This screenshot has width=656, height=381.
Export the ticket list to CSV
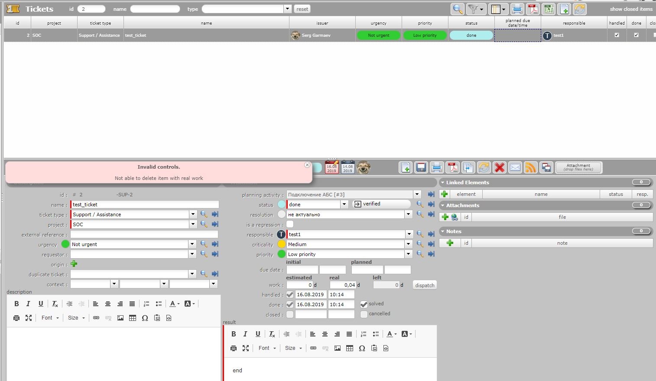click(x=549, y=9)
